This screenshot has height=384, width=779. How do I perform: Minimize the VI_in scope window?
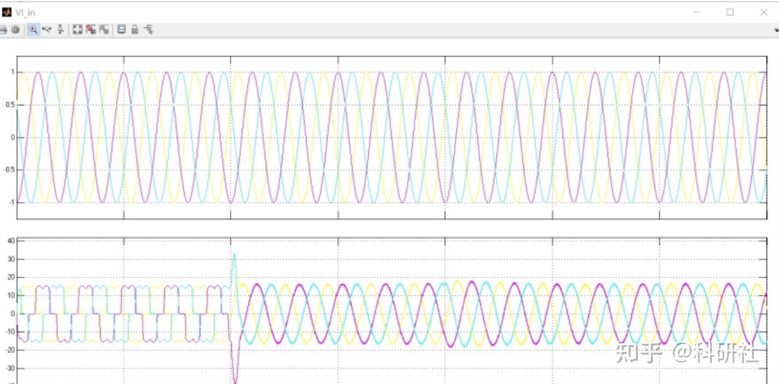(696, 12)
